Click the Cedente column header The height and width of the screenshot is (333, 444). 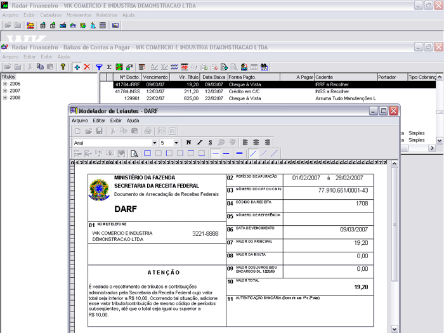pos(323,77)
